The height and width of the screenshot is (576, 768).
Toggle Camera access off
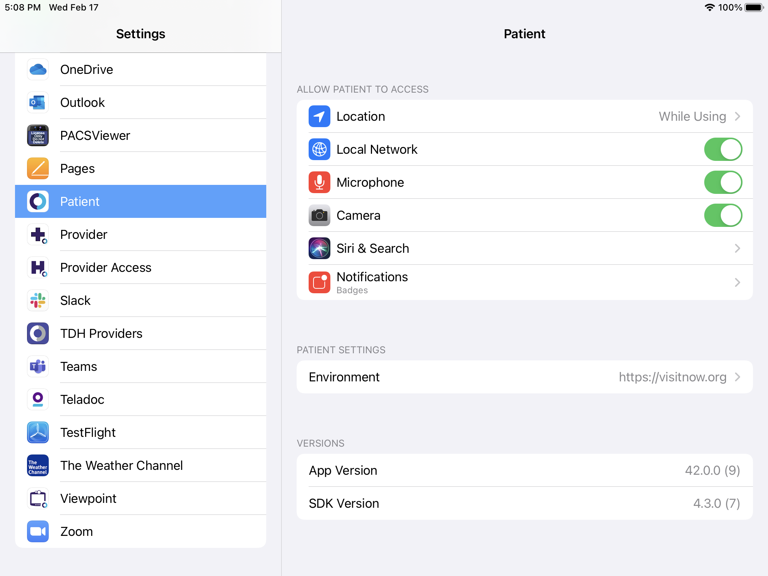(x=723, y=215)
